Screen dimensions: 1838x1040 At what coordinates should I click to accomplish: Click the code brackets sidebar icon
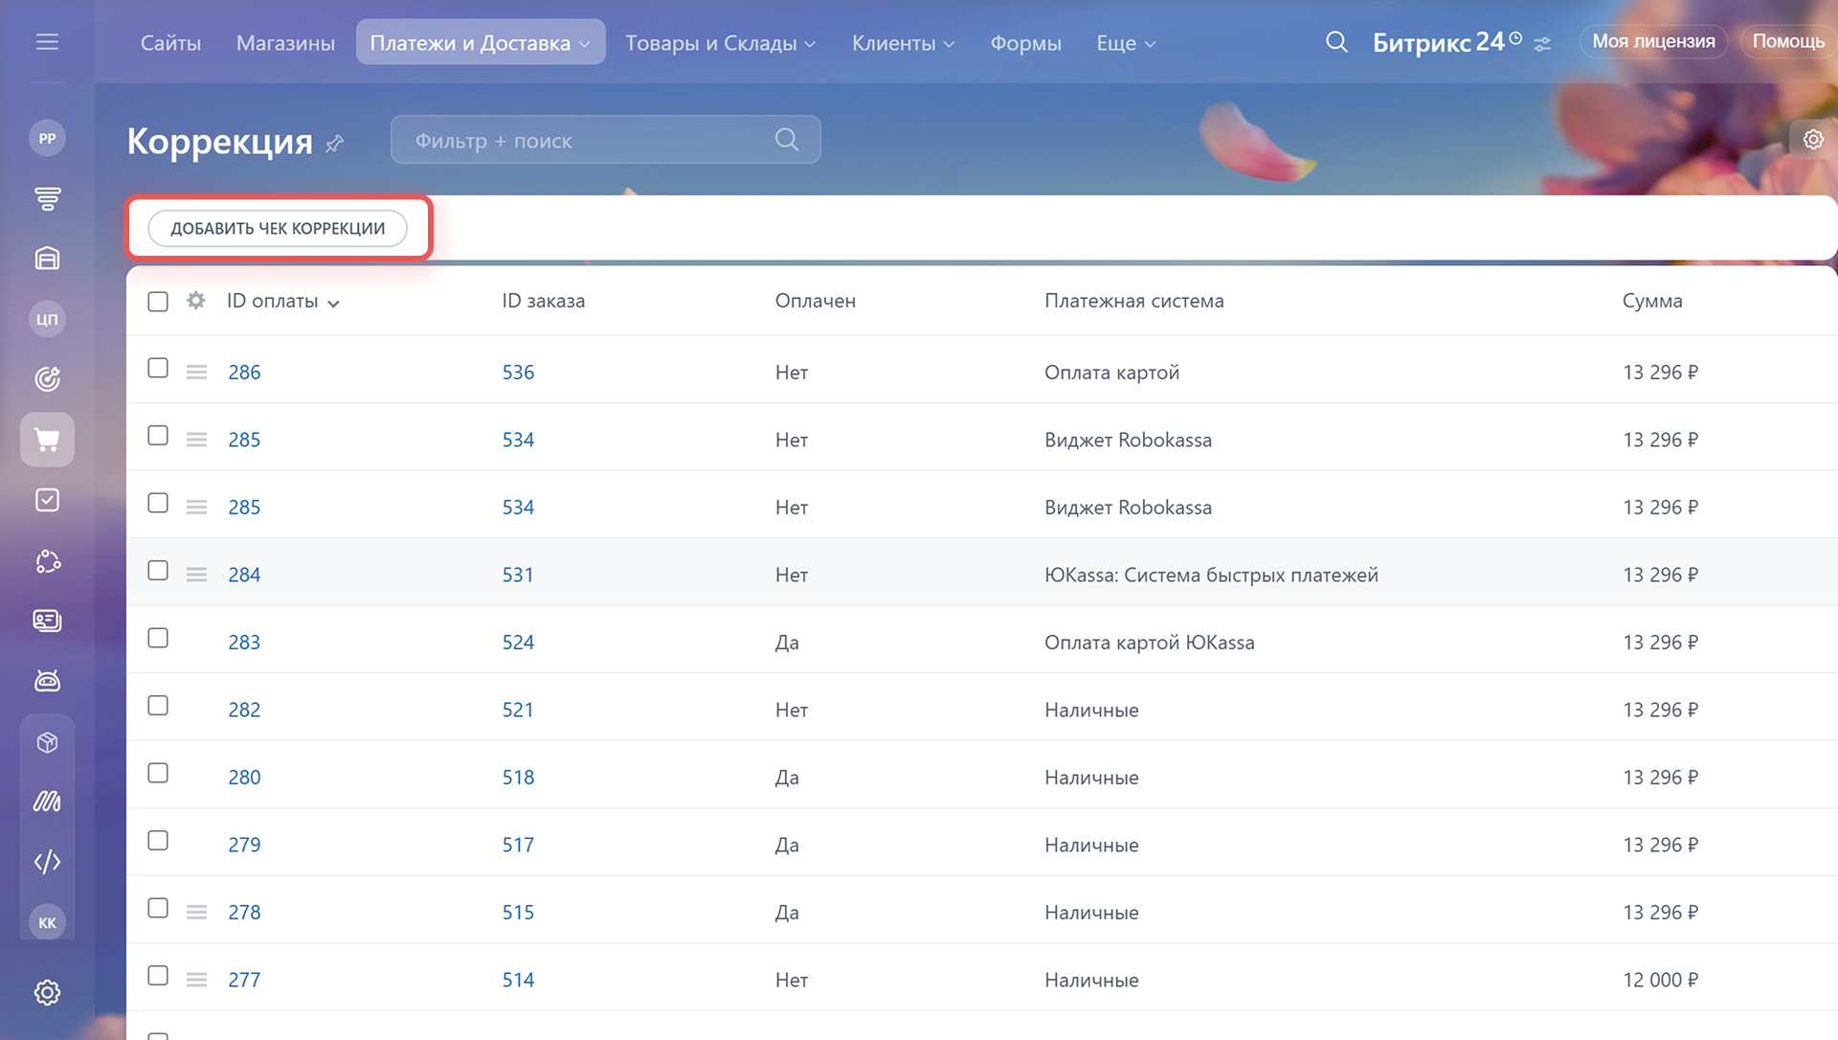click(47, 862)
